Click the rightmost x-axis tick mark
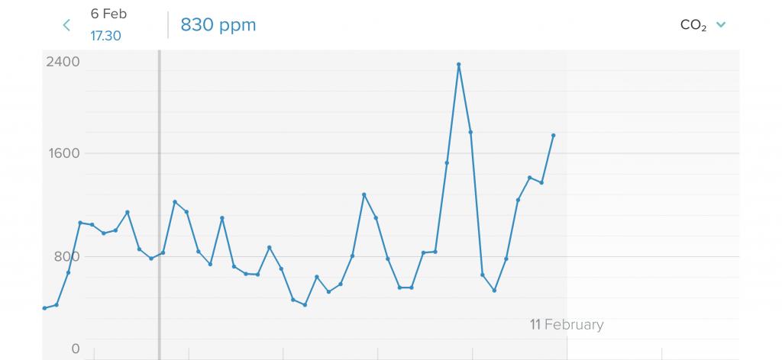782x360 pixels. (x=662, y=355)
